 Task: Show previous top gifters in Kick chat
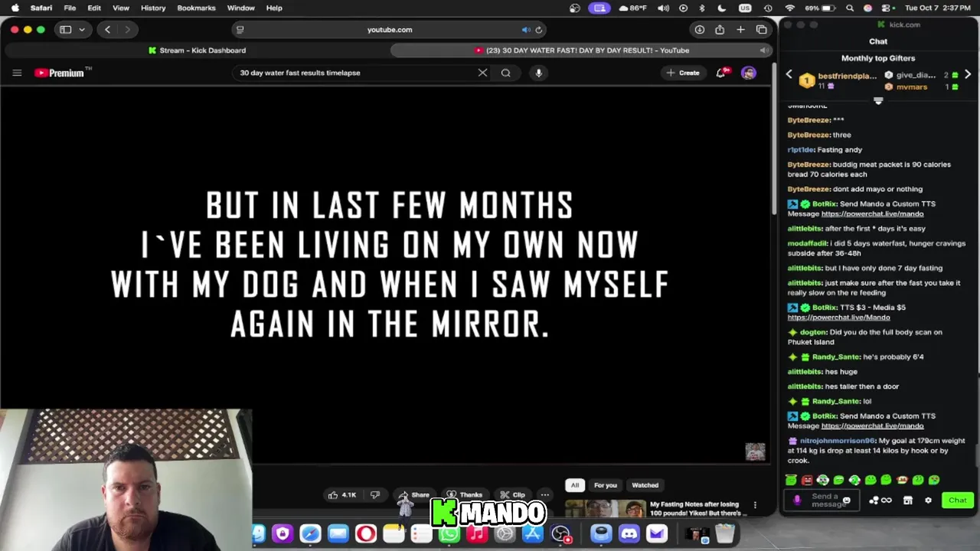789,75
